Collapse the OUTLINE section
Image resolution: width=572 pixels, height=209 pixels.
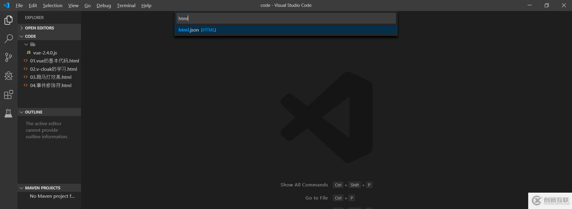[49, 112]
